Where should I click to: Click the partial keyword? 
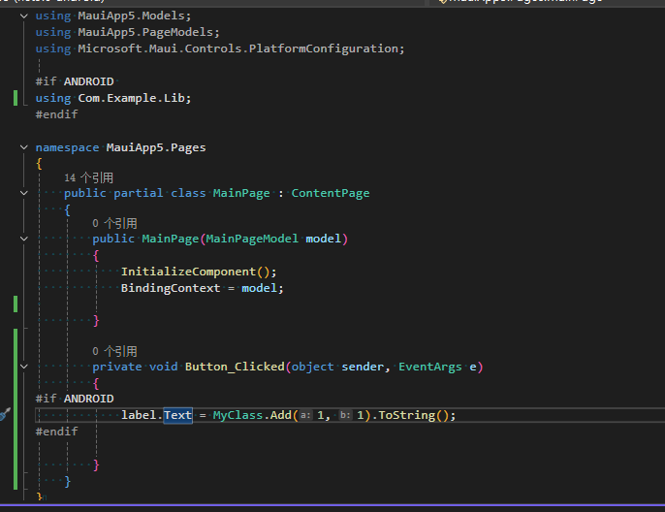pos(139,193)
